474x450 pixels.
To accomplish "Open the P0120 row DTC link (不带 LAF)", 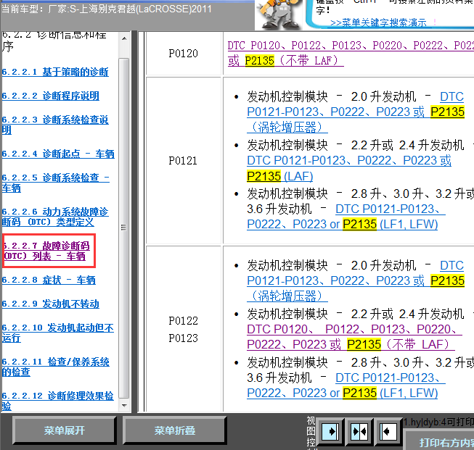I will pos(351,53).
